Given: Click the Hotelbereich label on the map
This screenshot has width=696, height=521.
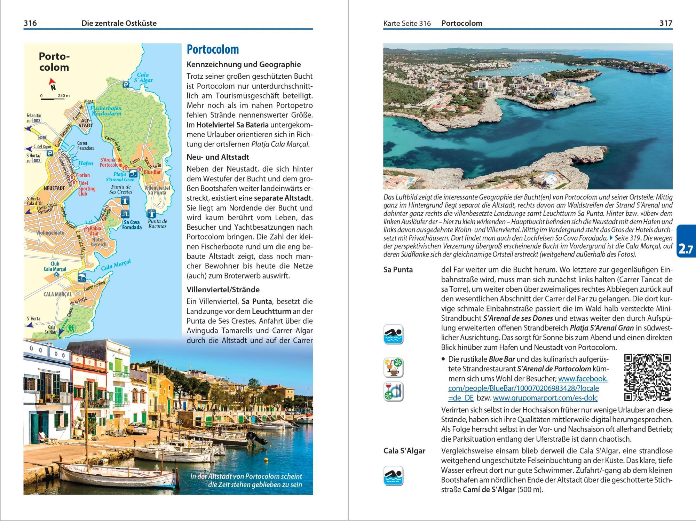Looking at the screenshot, I should 98,242.
